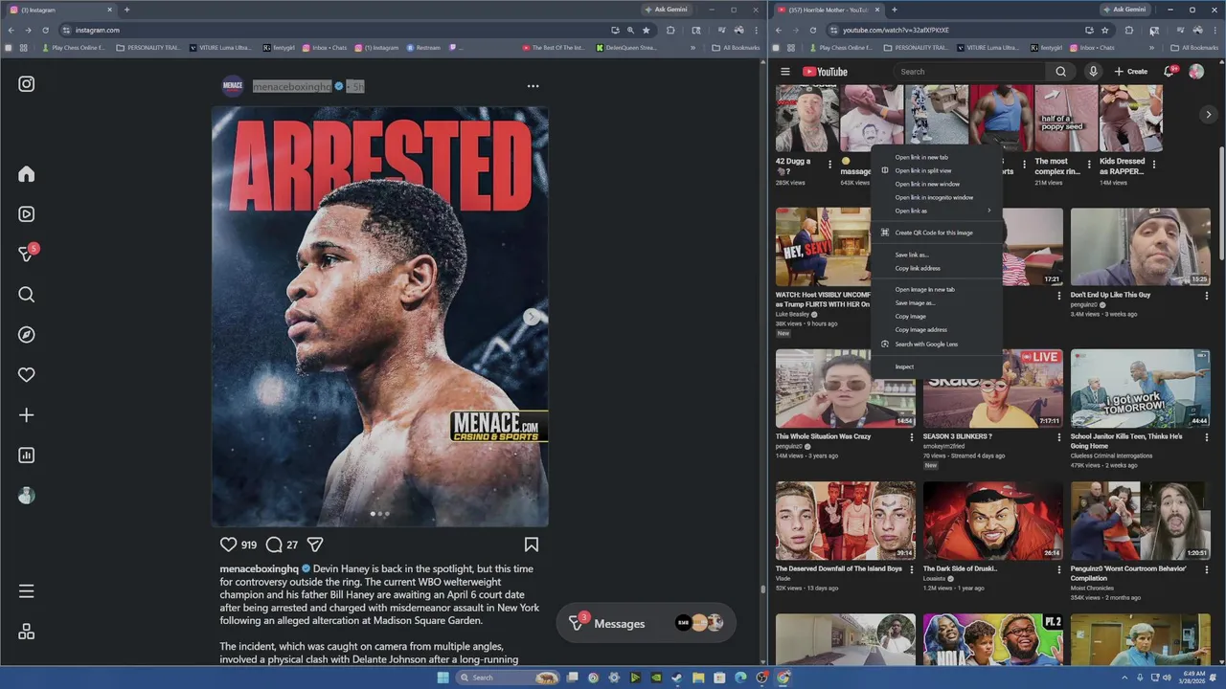
Task: Click the YouTube search field
Action: [970, 72]
